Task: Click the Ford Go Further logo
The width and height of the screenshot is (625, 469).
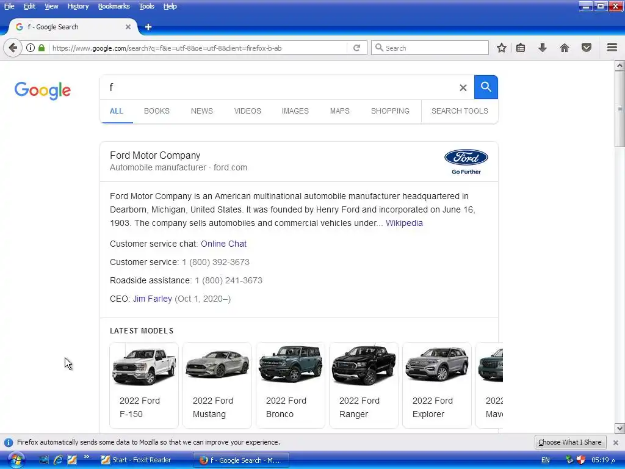Action: tap(466, 162)
